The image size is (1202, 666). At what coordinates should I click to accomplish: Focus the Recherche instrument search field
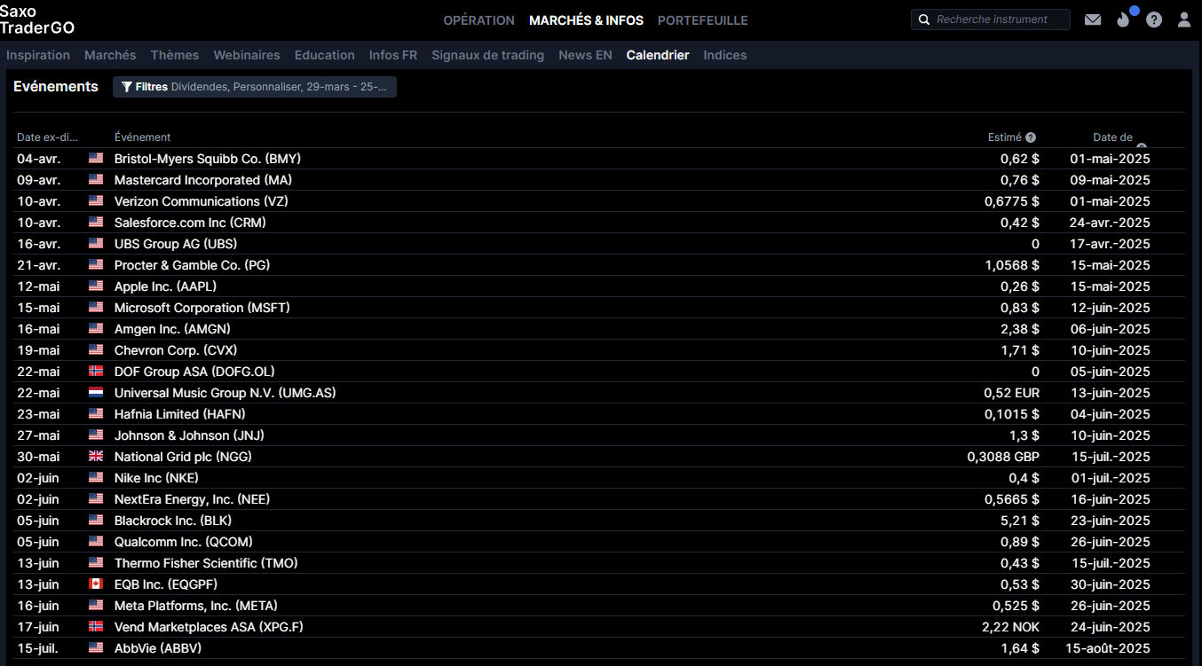pos(991,20)
